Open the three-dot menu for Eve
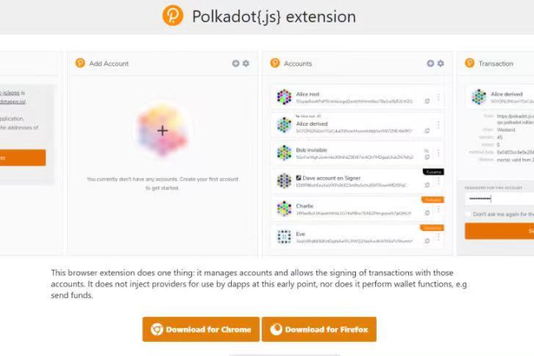This screenshot has height=356, width=534. pos(439,237)
